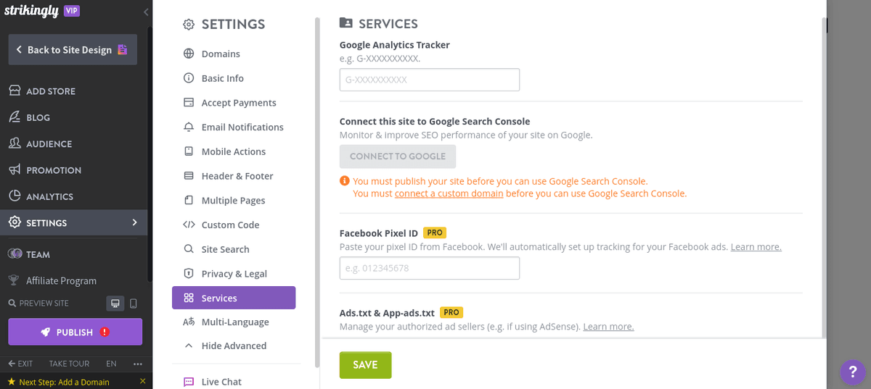Open the Blog section via pen icon
The width and height of the screenshot is (871, 389).
click(15, 117)
